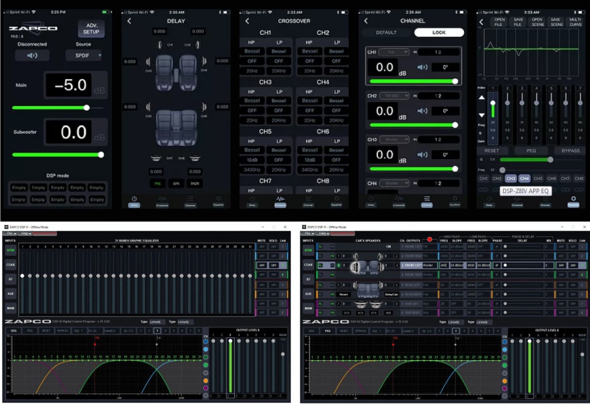
Task: Tap back arrow on CROSSOVER screen
Action: point(246,21)
